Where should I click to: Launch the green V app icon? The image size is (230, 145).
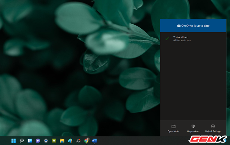coord(54,141)
